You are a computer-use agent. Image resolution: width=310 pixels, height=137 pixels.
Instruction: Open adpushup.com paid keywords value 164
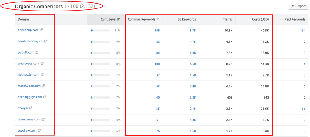(302, 31)
